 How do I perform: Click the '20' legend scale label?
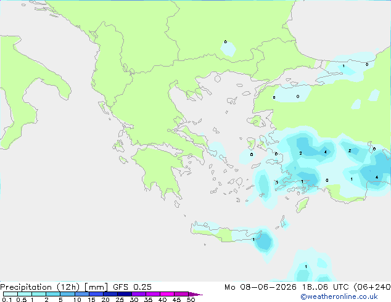pos(105,300)
